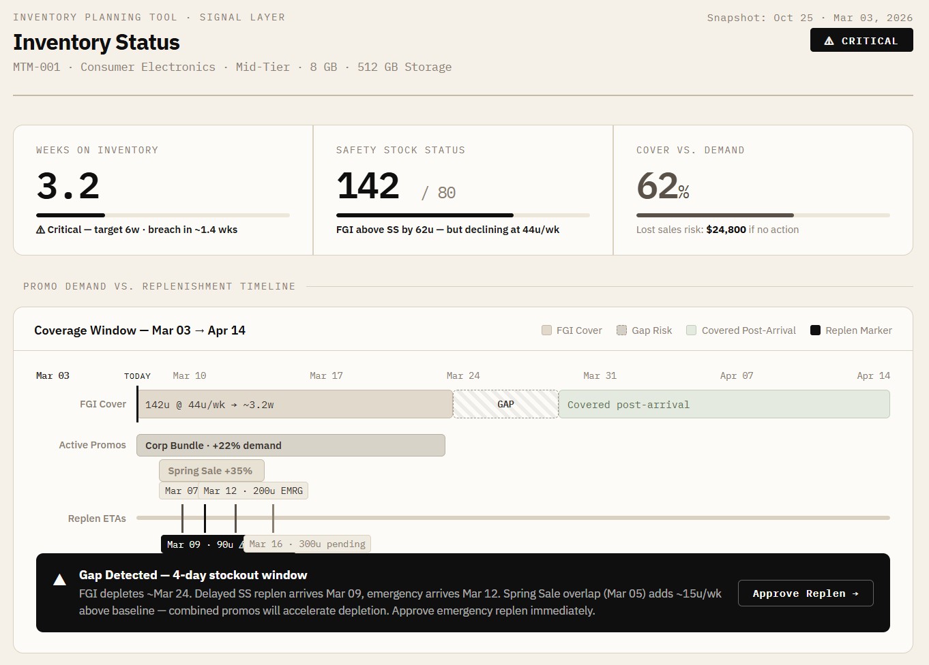Click the '62%' cover vs demand value
Screen dimensions: 929x665
(x=663, y=186)
